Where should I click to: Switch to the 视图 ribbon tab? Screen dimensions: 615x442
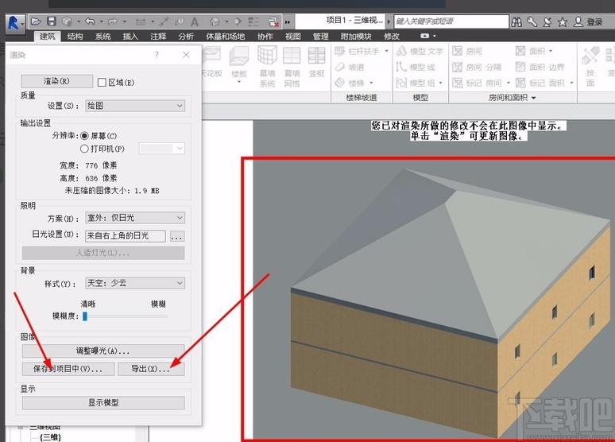[x=292, y=37]
